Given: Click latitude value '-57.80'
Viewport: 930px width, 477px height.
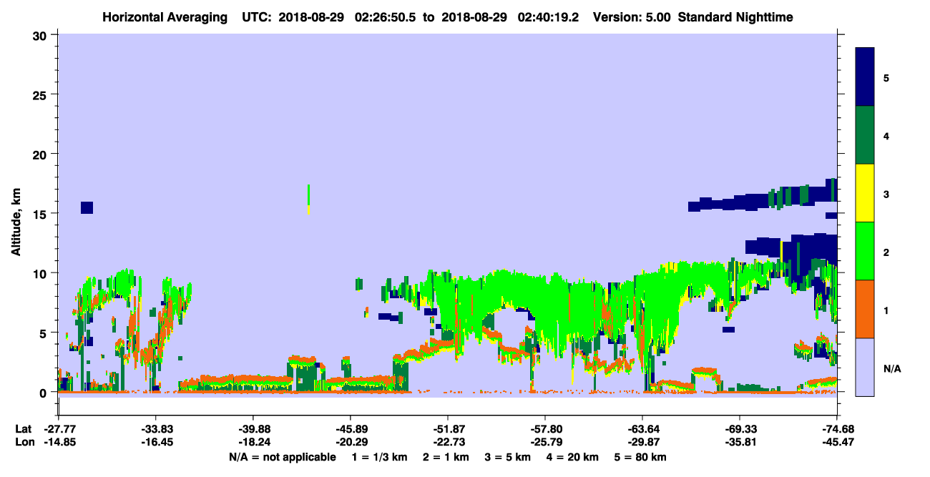Looking at the screenshot, I should (545, 429).
